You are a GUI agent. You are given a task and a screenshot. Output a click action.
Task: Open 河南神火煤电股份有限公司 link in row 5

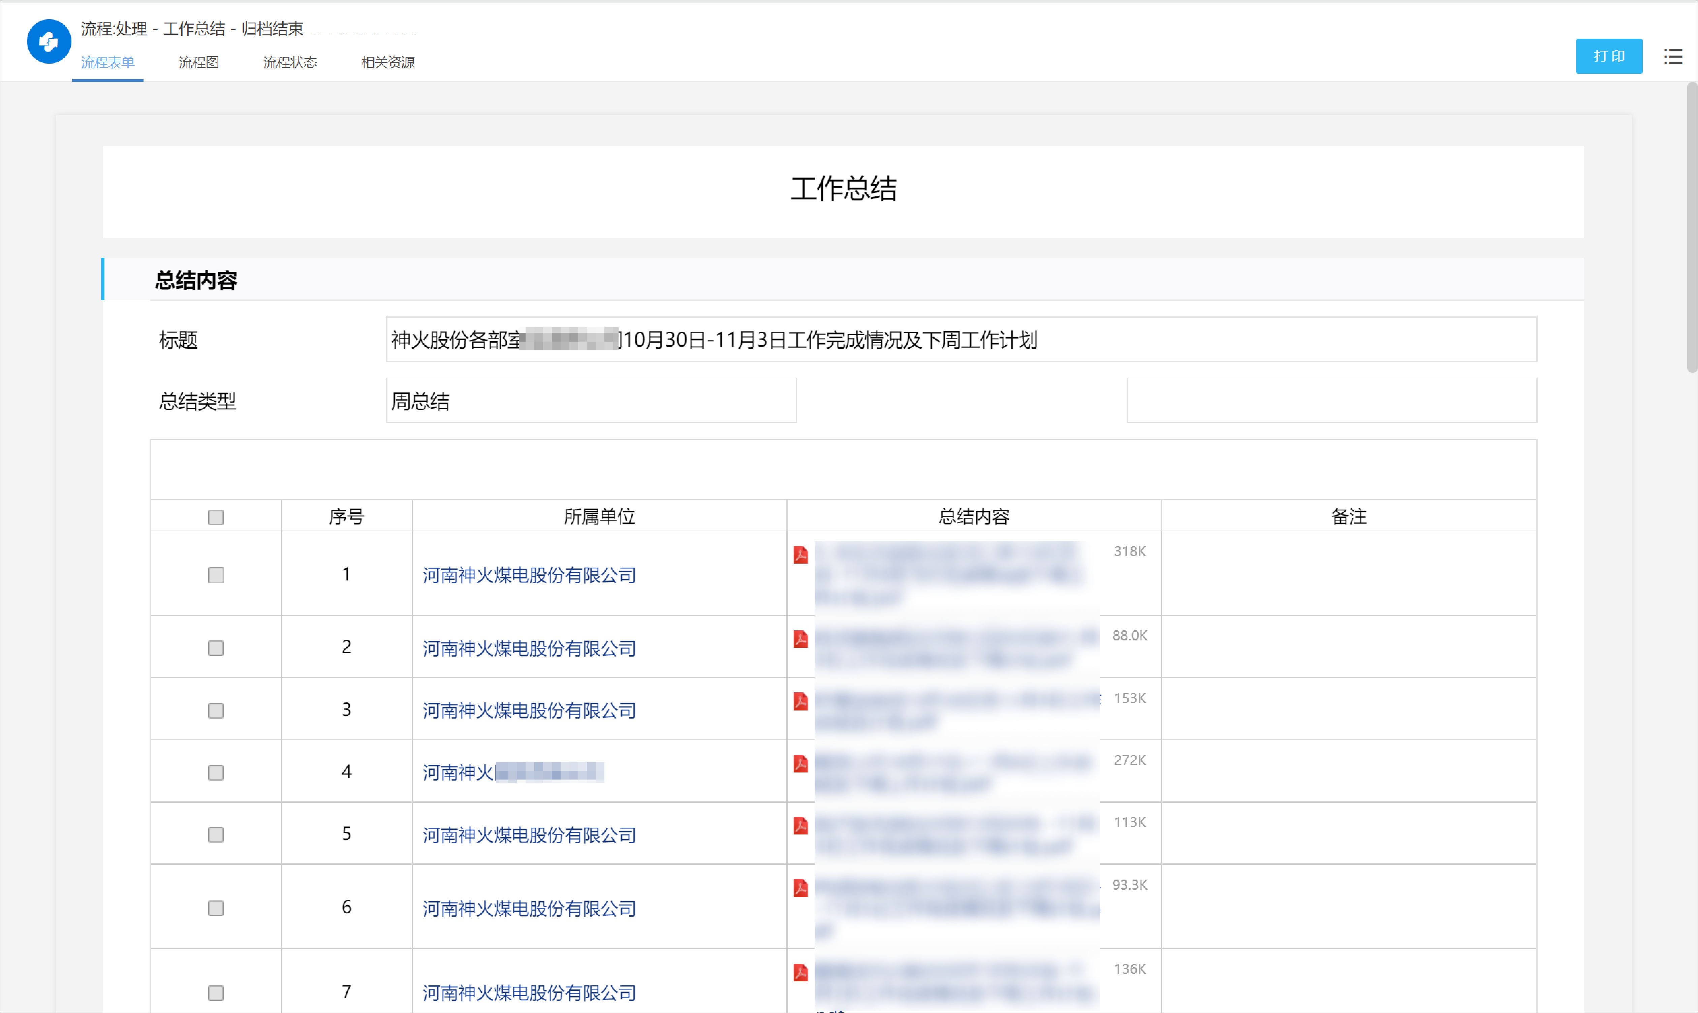[x=529, y=835]
